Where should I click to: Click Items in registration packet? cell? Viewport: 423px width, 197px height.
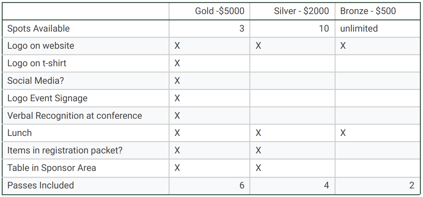click(x=65, y=150)
